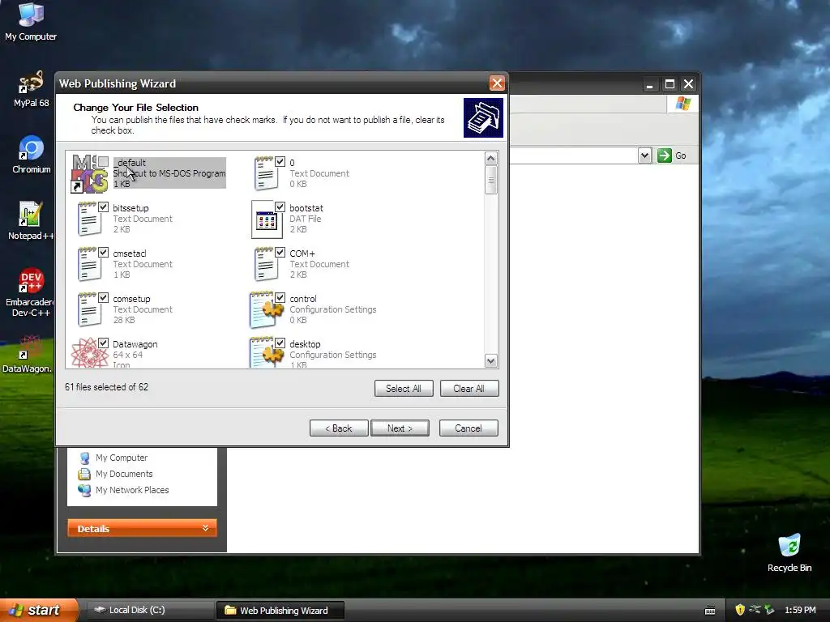Open My Computer link in Explorer sidebar
The width and height of the screenshot is (830, 622).
click(122, 458)
